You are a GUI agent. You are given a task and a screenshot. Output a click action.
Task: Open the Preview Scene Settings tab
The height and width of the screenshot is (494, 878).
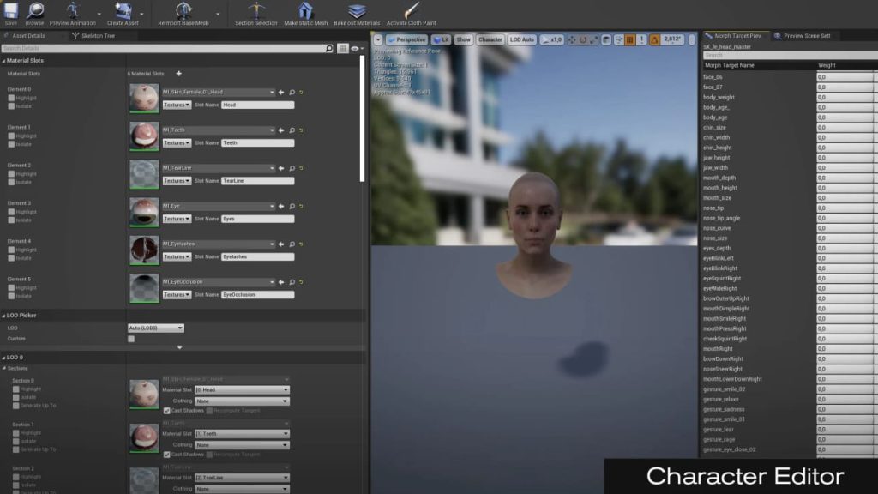click(808, 36)
